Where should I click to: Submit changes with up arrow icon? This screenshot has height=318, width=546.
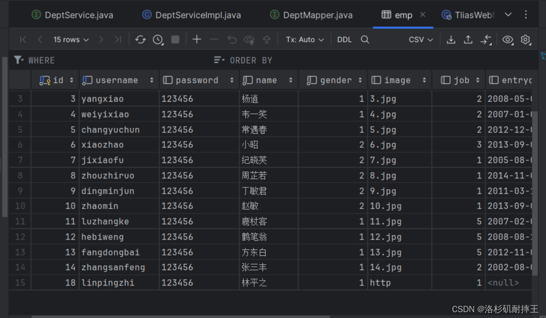point(266,40)
